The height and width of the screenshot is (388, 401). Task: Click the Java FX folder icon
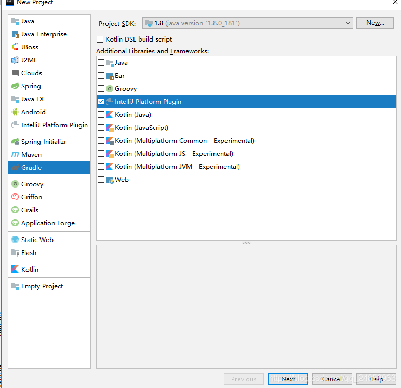pyautogui.click(x=16, y=99)
